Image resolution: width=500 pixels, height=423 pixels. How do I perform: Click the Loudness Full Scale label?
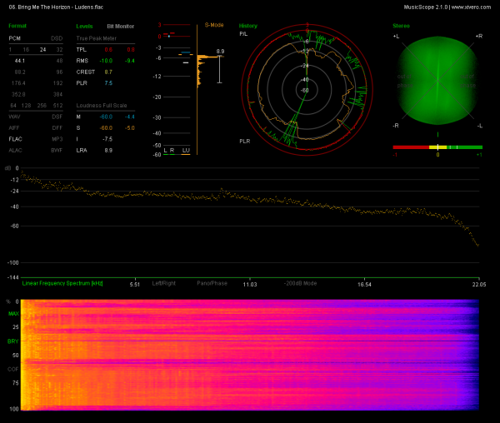tap(102, 106)
